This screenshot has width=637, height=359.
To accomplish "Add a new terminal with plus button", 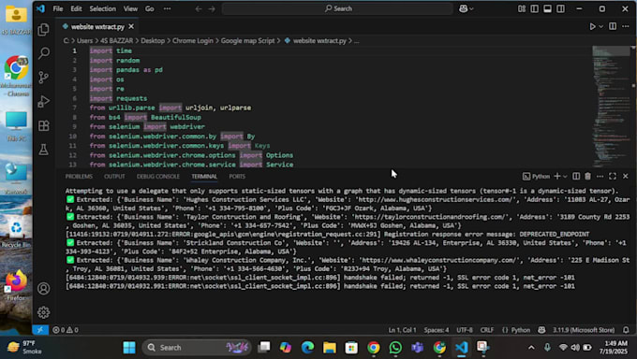I will click(x=557, y=176).
